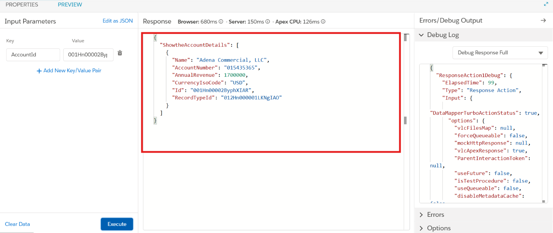The width and height of the screenshot is (553, 233).
Task: Focus the AccountId key input field
Action: 33,55
